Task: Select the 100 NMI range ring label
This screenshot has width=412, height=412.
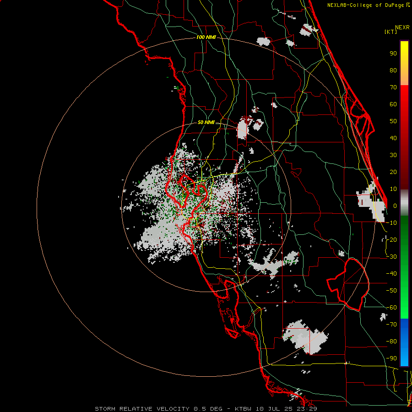Action: [206, 38]
